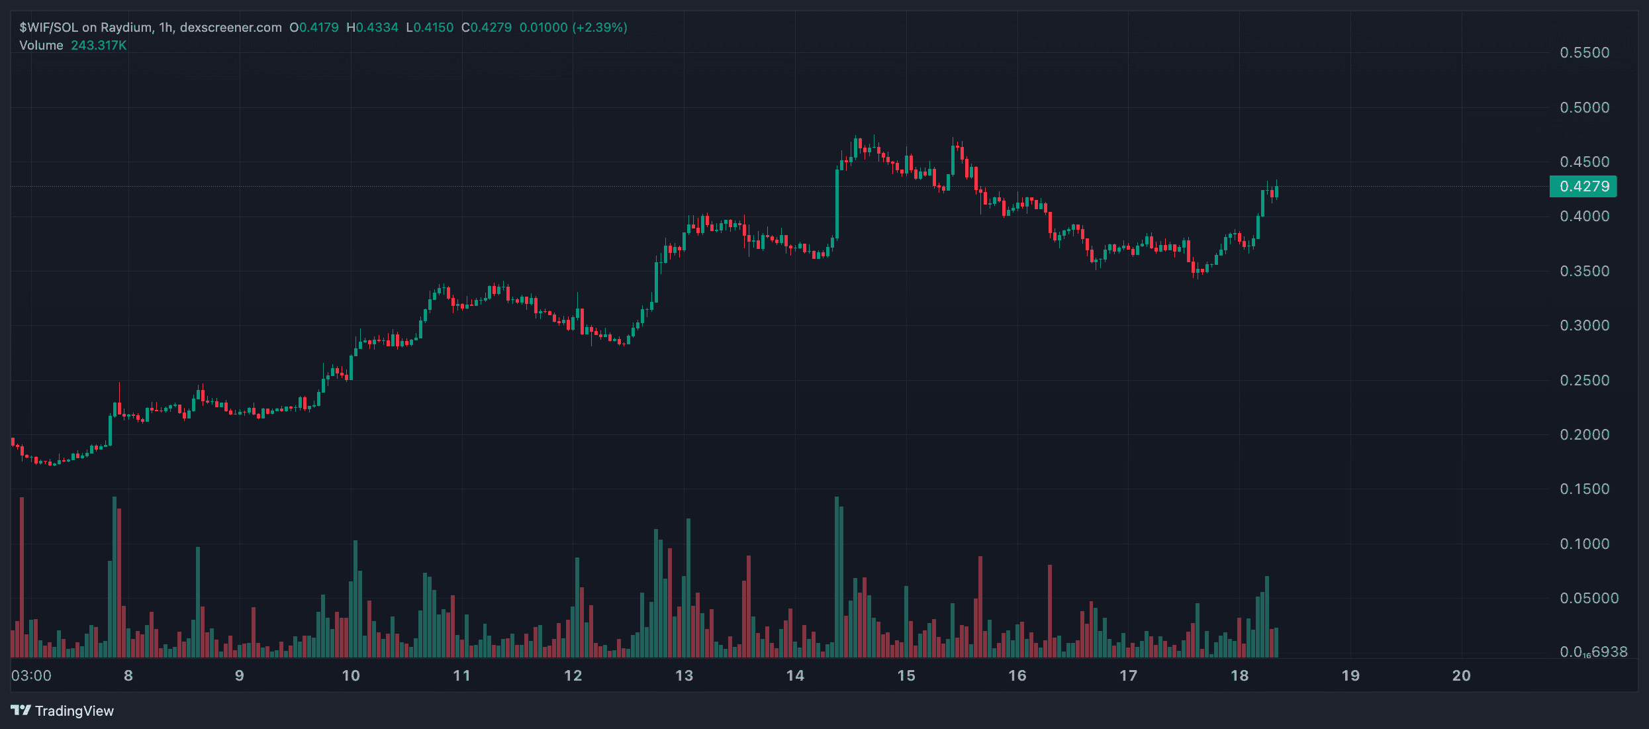Click the 0.1500 price axis label

1584,489
